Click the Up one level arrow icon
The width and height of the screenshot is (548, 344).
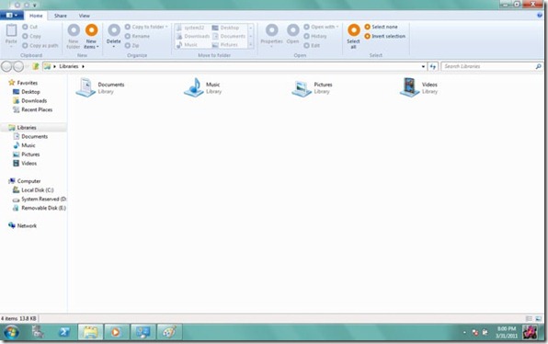coord(35,66)
